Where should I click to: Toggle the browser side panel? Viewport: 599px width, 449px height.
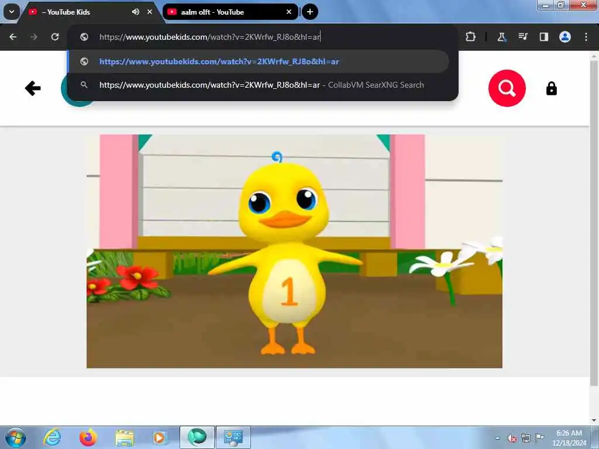pyautogui.click(x=543, y=37)
